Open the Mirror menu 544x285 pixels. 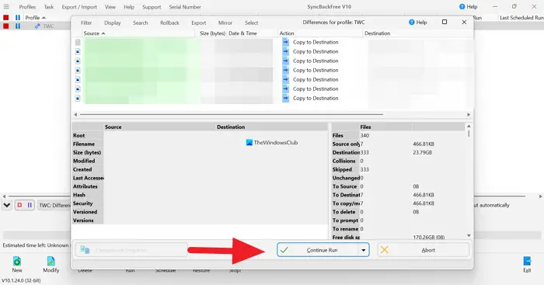click(225, 23)
